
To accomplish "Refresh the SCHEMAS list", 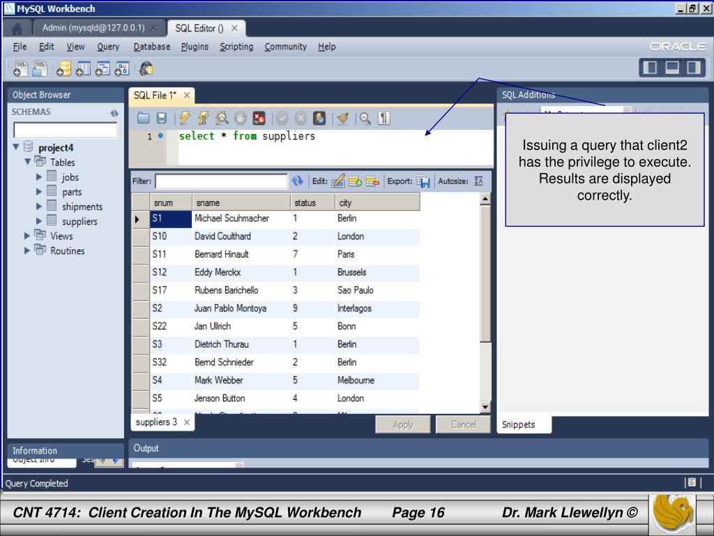I will click(x=114, y=112).
